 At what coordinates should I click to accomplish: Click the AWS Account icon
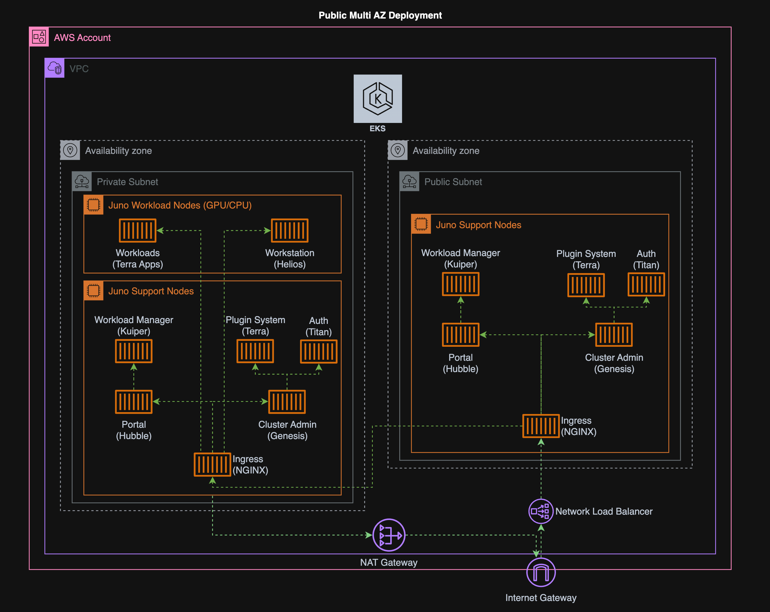coord(39,37)
